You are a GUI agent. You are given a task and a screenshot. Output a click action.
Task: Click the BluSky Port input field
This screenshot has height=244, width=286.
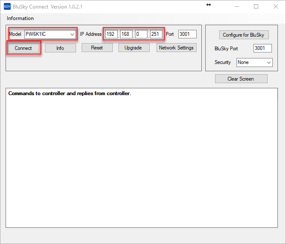[x=262, y=49]
